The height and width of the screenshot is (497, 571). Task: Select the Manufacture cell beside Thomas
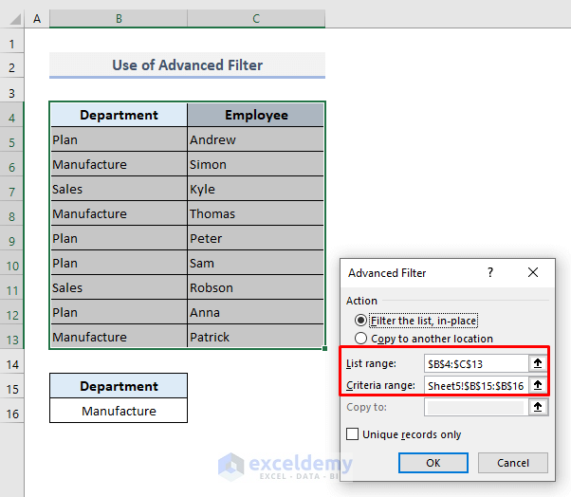[x=119, y=213]
